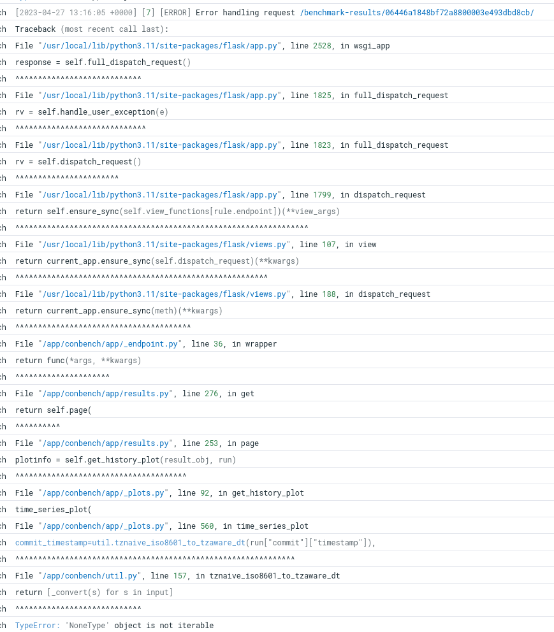This screenshot has height=632, width=554.
Task: Open _plots.py link at line 560
Action: (103, 526)
